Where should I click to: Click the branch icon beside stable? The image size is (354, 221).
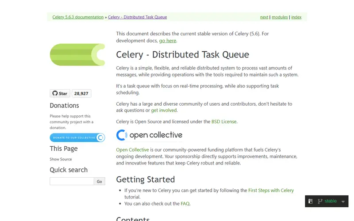click(x=320, y=201)
